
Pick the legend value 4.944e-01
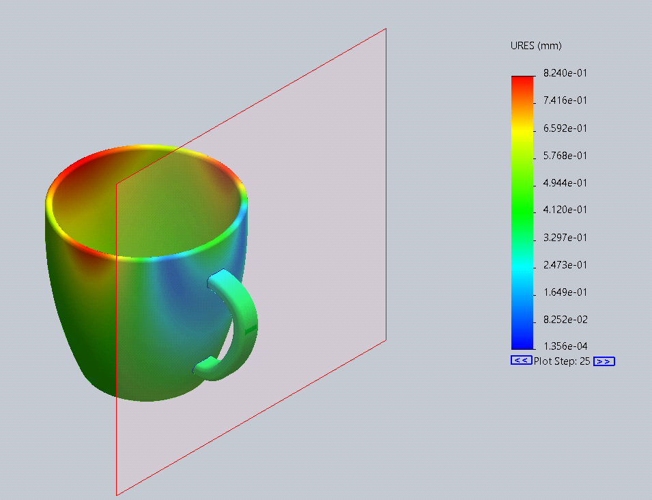(565, 183)
